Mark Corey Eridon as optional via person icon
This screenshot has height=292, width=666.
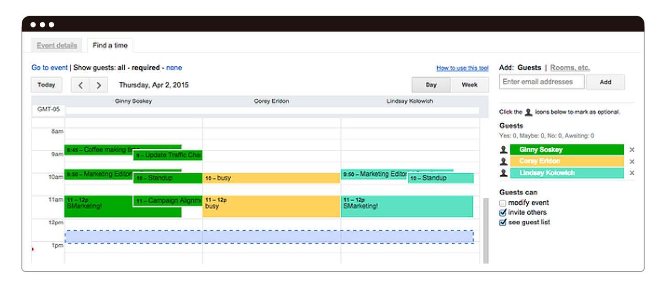[503, 161]
